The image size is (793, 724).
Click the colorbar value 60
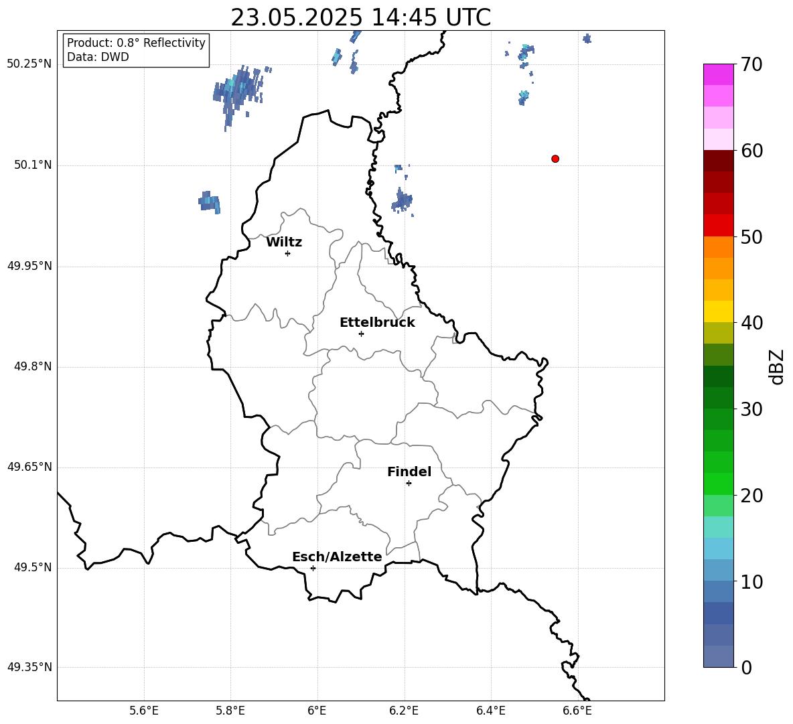pos(751,151)
